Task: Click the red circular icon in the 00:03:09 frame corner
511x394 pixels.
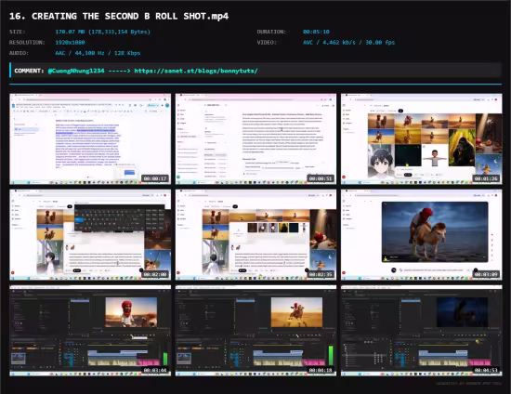Action: tap(344, 272)
